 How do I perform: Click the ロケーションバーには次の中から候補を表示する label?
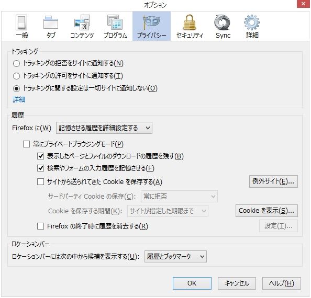75,257
